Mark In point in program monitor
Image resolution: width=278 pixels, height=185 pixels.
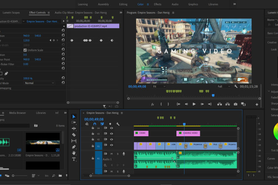[161, 104]
